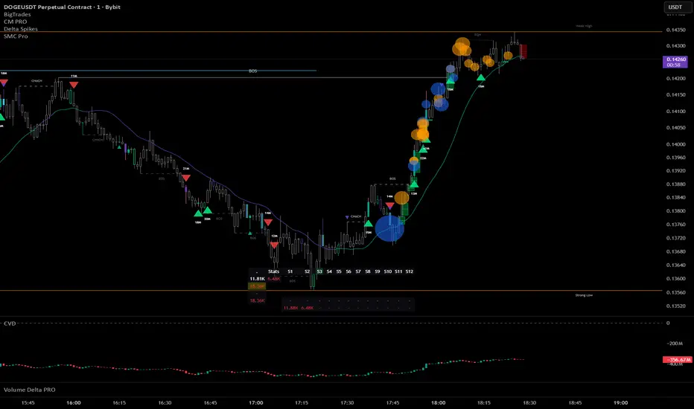The height and width of the screenshot is (409, 694).
Task: Select the S12 stats column header
Action: click(409, 271)
